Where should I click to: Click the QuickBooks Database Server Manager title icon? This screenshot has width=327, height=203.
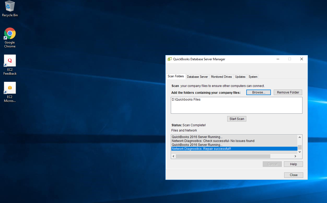click(170, 59)
